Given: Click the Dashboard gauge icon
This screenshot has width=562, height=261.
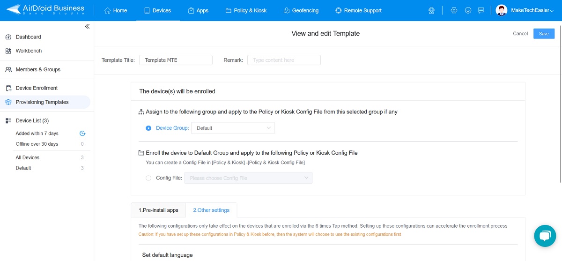Looking at the screenshot, I should pos(8,37).
